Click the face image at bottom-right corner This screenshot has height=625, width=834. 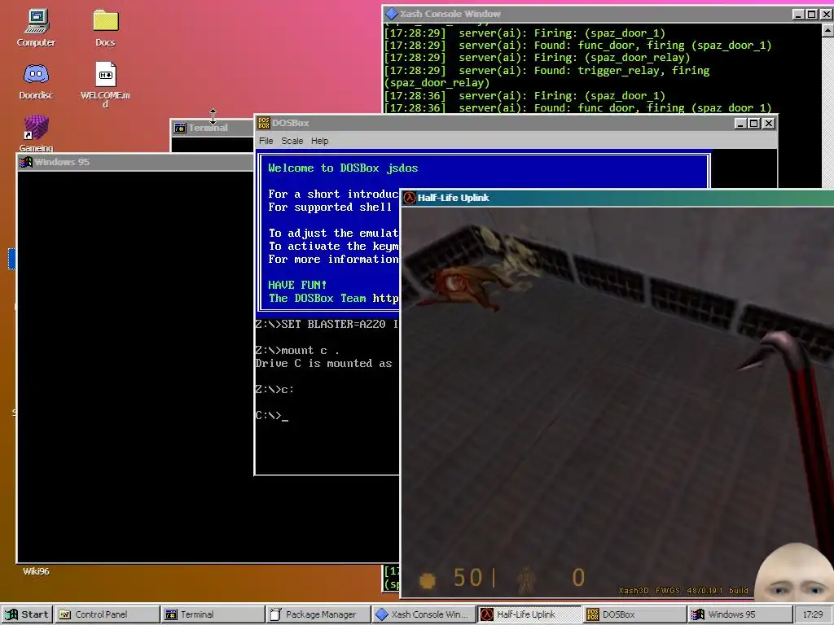[x=795, y=573]
